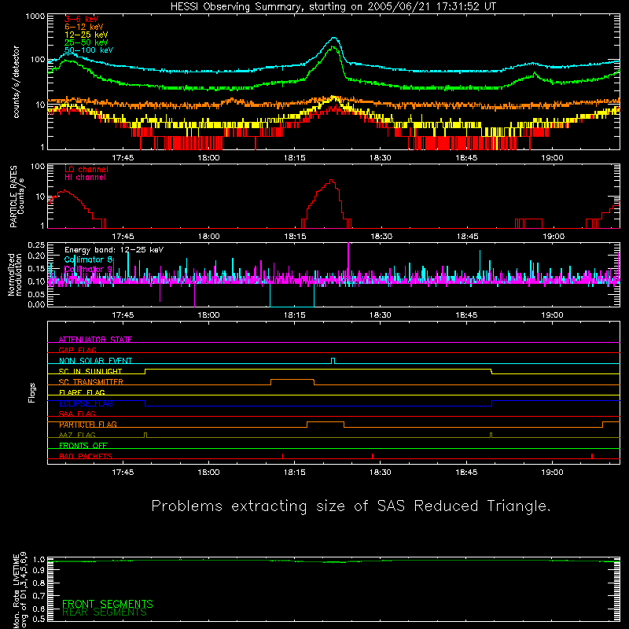This screenshot has height=629, width=629.
Task: Click the LO channel particle peak near 18:21
Action: (x=331, y=181)
